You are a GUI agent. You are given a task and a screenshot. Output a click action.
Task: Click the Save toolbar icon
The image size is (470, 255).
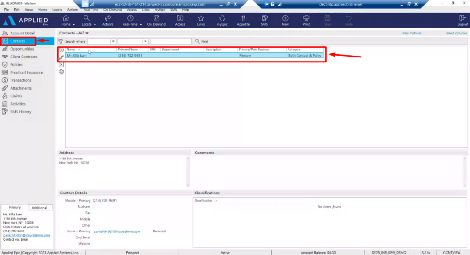[327, 18]
